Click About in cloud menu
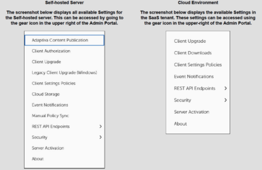Viewport: 262px width, 170px height. pyautogui.click(x=180, y=124)
